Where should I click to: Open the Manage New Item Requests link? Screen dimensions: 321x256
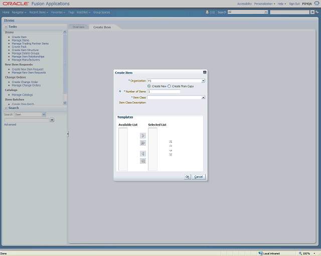(x=29, y=72)
